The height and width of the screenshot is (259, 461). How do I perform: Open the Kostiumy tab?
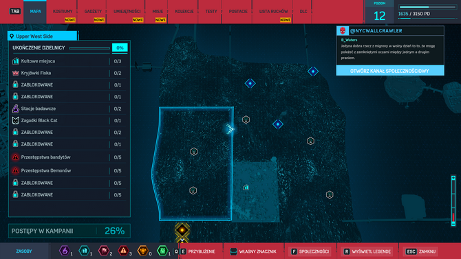coord(63,12)
